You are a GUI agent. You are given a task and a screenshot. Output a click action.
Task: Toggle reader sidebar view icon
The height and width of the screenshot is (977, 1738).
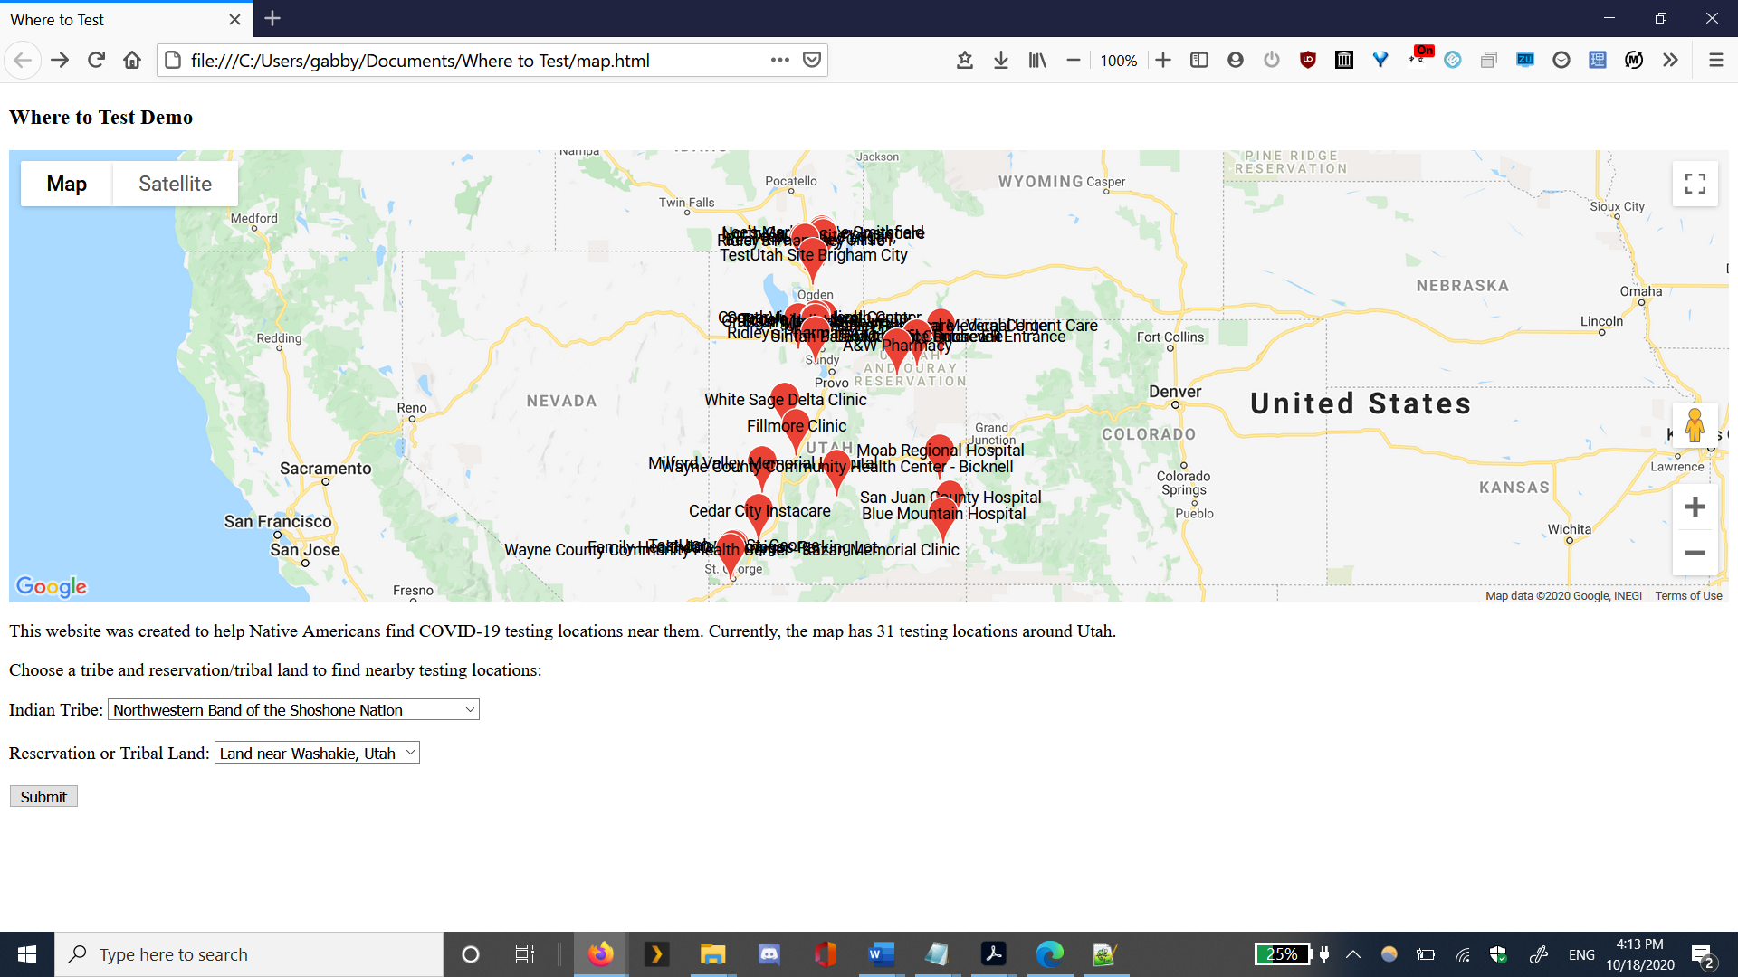tap(1198, 61)
